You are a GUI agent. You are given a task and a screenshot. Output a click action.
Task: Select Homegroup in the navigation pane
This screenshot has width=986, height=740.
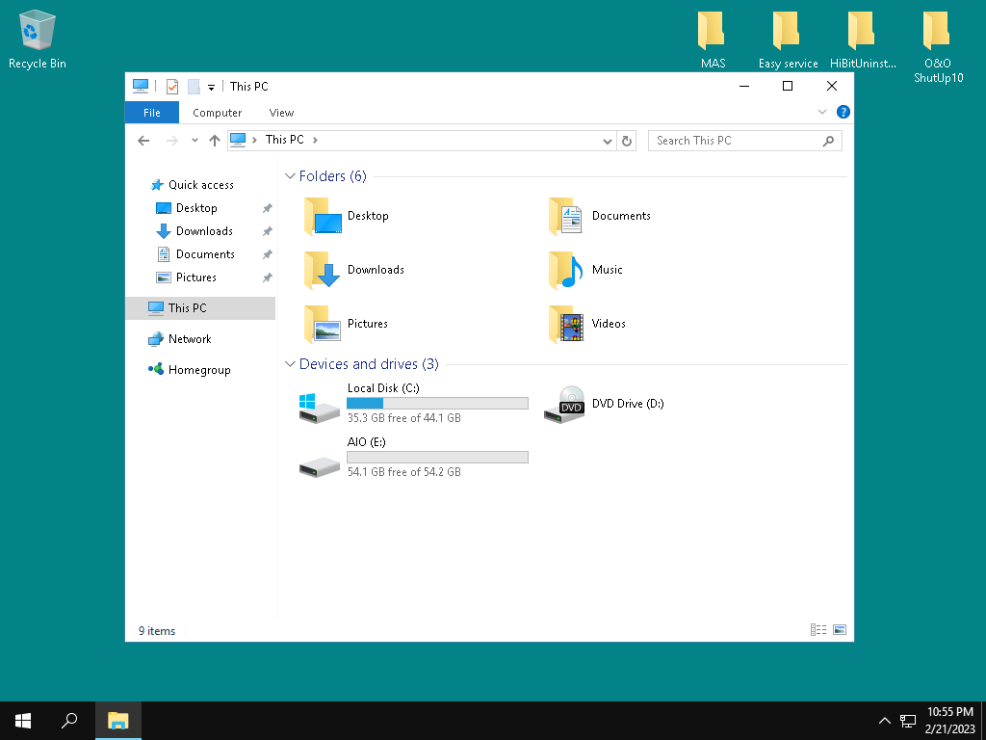(x=198, y=370)
